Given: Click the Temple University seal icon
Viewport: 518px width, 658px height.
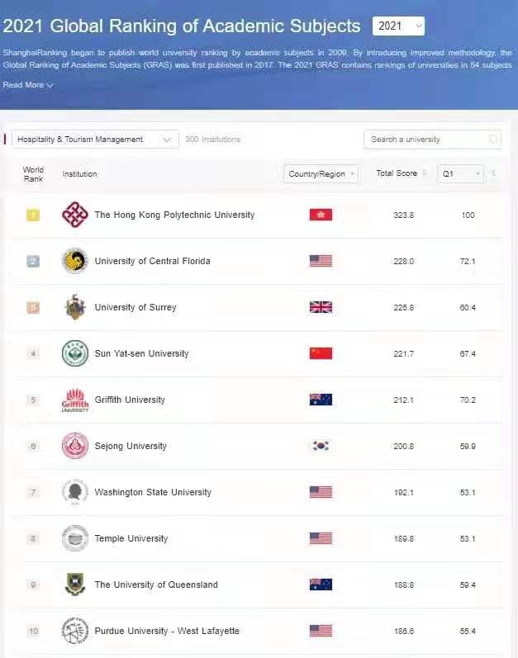Looking at the screenshot, I should [x=74, y=538].
